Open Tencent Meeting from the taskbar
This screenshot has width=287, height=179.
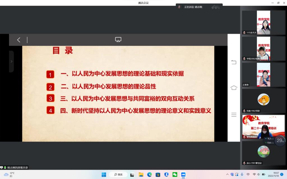[183, 175]
